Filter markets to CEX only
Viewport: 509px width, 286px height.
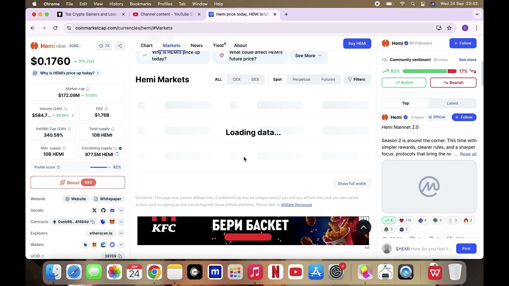coord(237,79)
